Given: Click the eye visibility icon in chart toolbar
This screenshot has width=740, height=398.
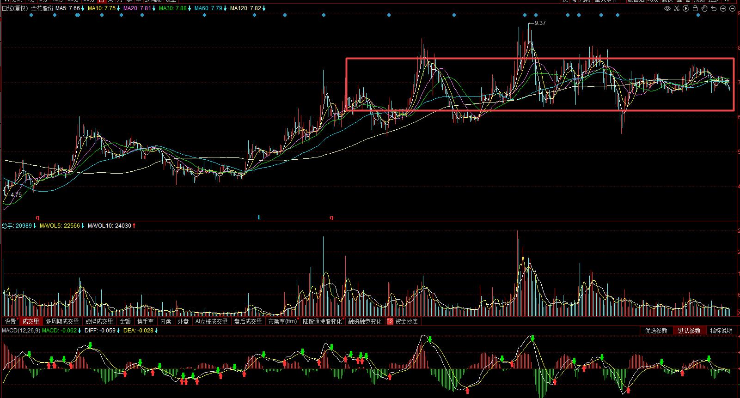Looking at the screenshot, I should (667, 8).
